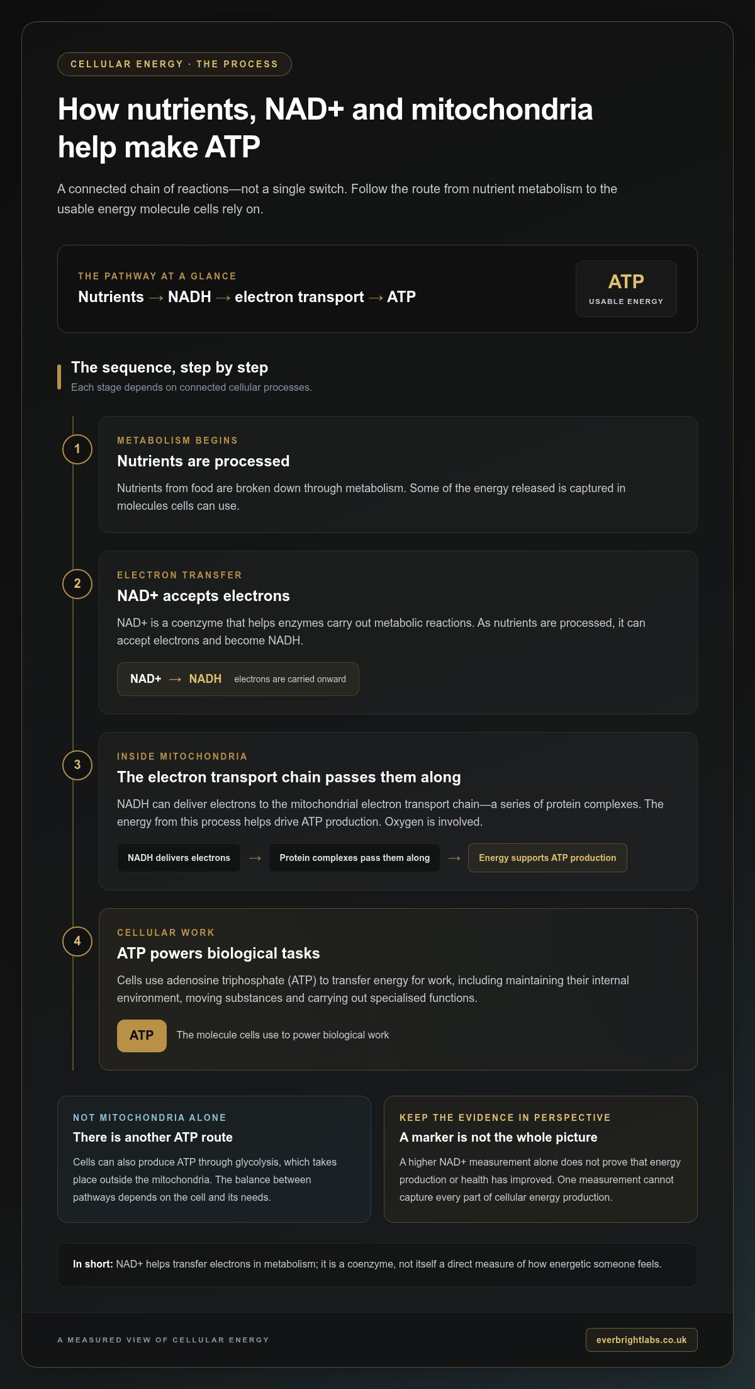Select Energy supports ATP production chip
The height and width of the screenshot is (1389, 755).
pyautogui.click(x=547, y=858)
